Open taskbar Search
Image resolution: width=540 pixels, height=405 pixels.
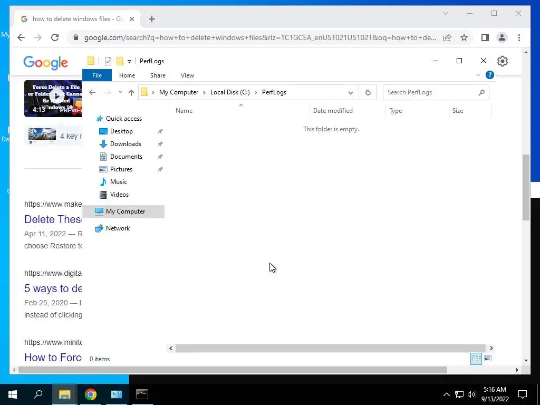(x=38, y=394)
